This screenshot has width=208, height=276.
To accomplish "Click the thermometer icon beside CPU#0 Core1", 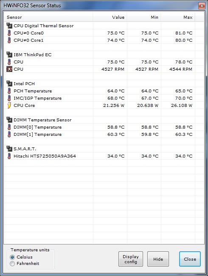I will point(9,40).
